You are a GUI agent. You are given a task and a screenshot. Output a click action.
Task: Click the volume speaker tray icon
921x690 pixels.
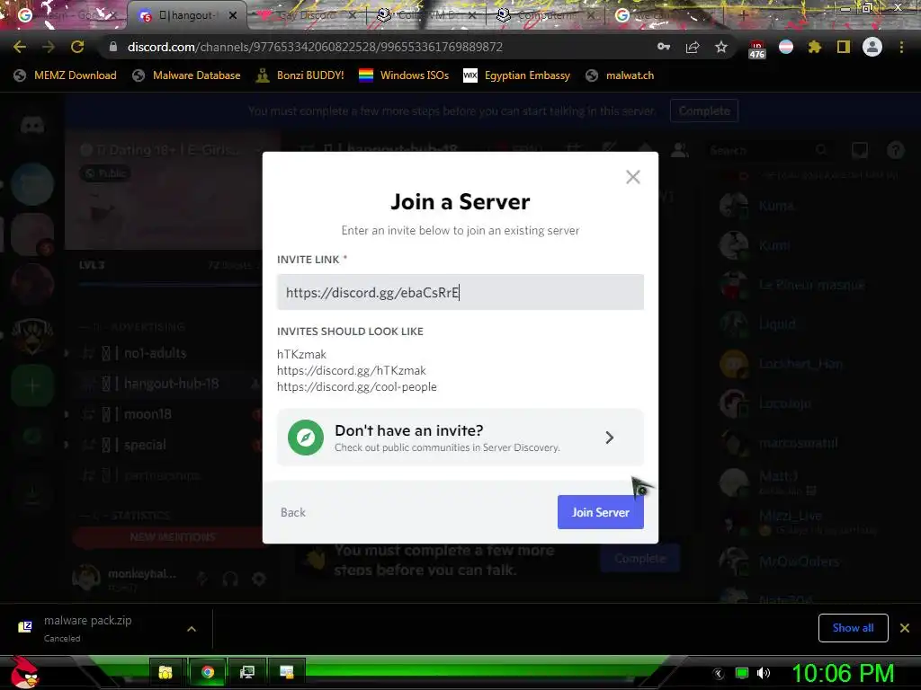pos(763,673)
